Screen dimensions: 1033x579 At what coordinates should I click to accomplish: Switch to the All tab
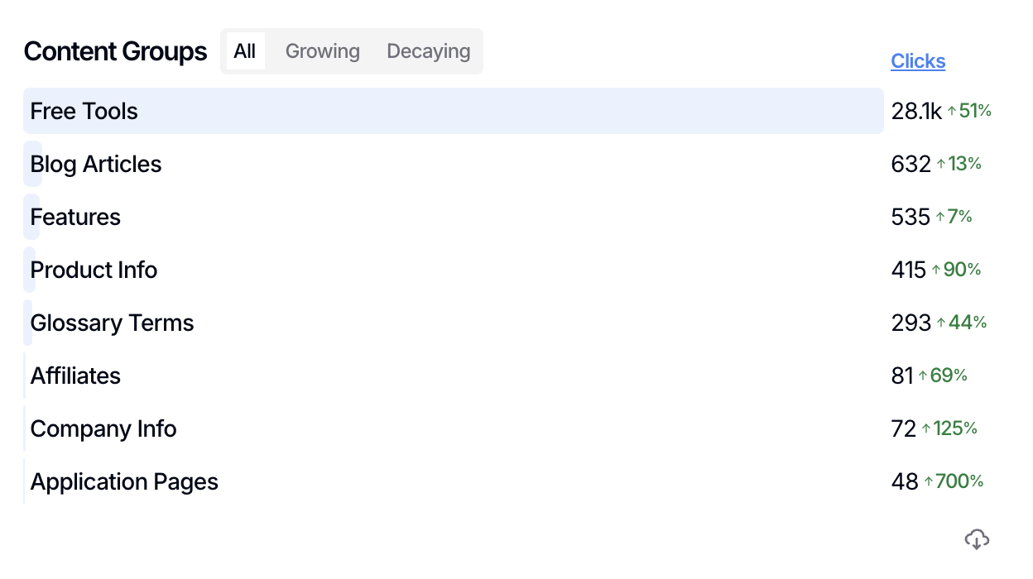point(245,51)
